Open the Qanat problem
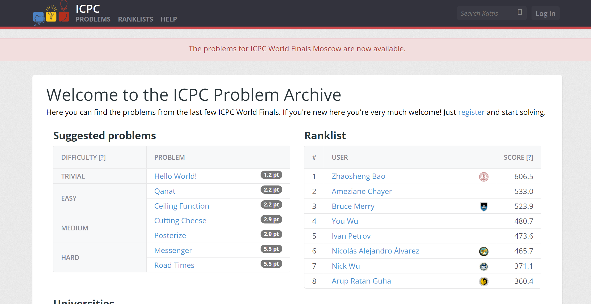Viewport: 591px width, 304px height. click(x=165, y=191)
